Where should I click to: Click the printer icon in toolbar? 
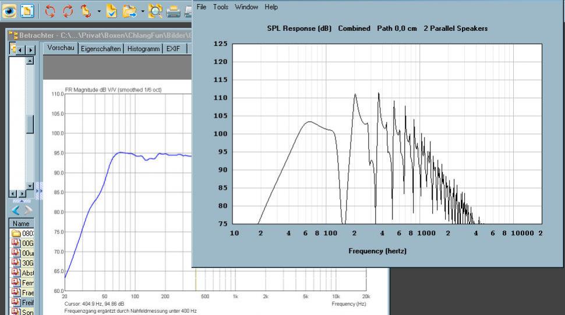click(174, 12)
